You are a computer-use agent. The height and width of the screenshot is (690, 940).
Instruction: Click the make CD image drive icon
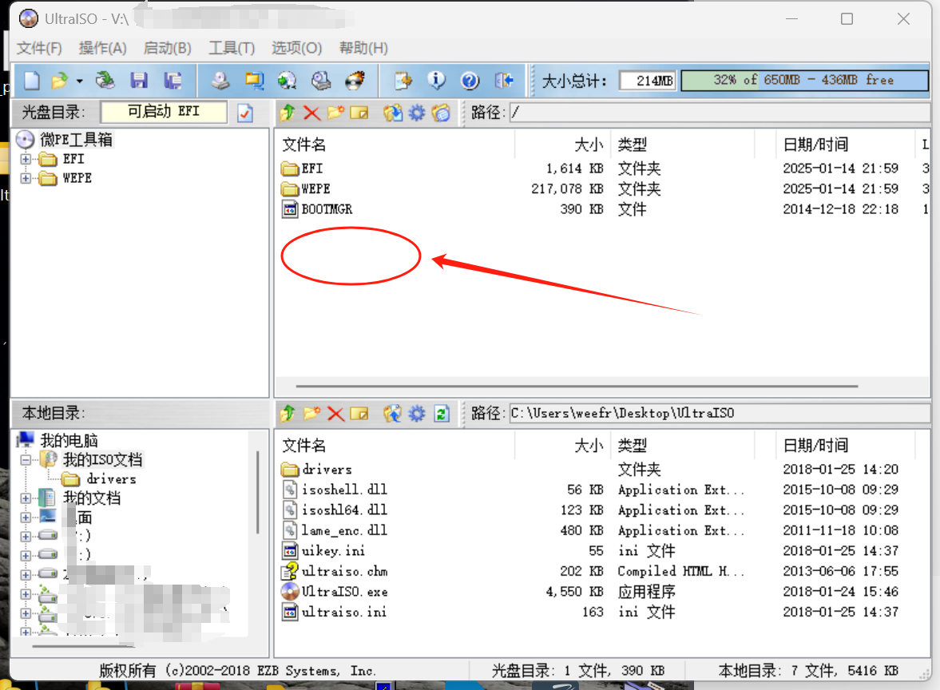tap(220, 81)
